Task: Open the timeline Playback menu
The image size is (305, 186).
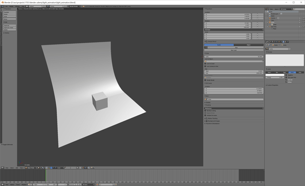Action: click(x=24, y=184)
